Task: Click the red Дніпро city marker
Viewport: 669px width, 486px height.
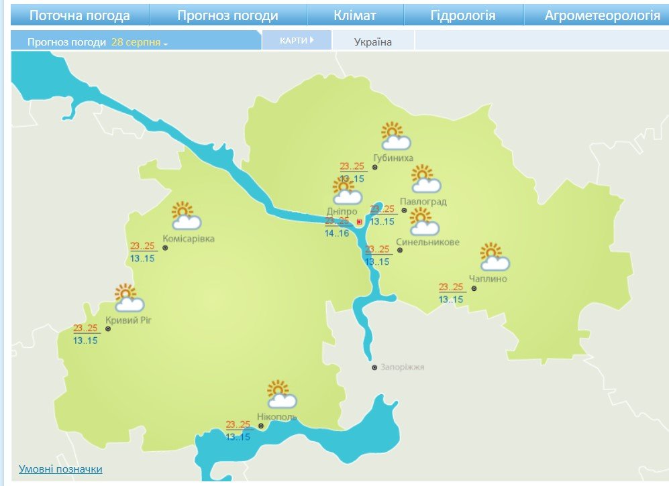Action: point(359,221)
